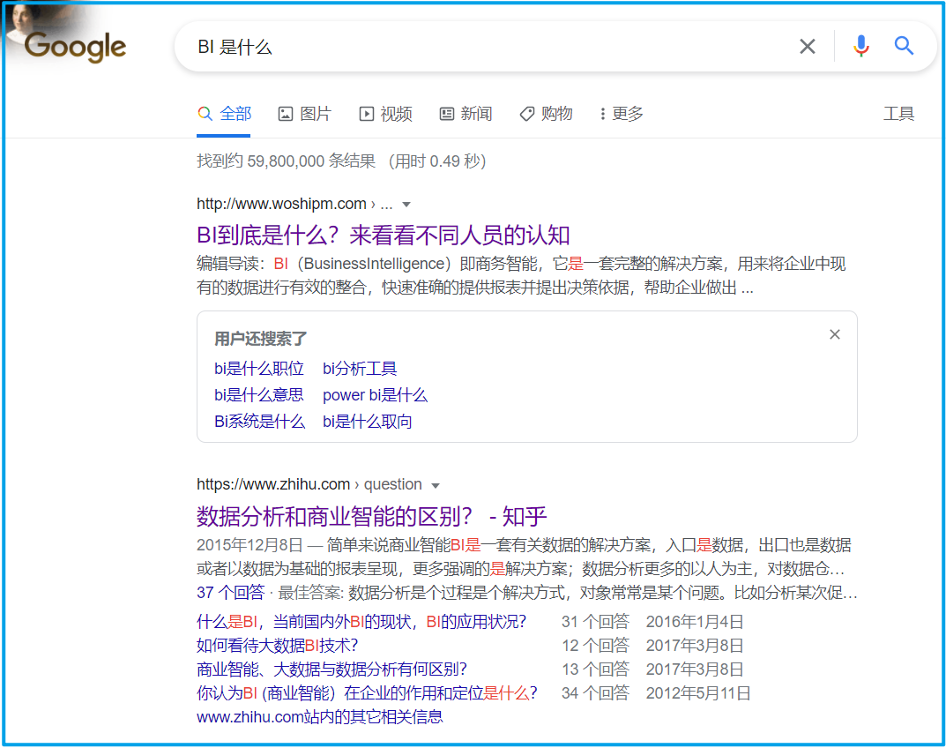Start voice search with the microphone icon
Screen dimensions: 946x748
coord(861,46)
